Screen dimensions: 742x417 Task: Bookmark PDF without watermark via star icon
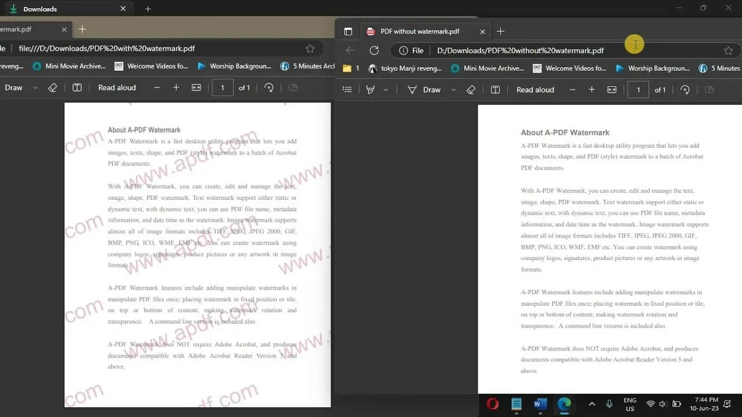click(729, 50)
